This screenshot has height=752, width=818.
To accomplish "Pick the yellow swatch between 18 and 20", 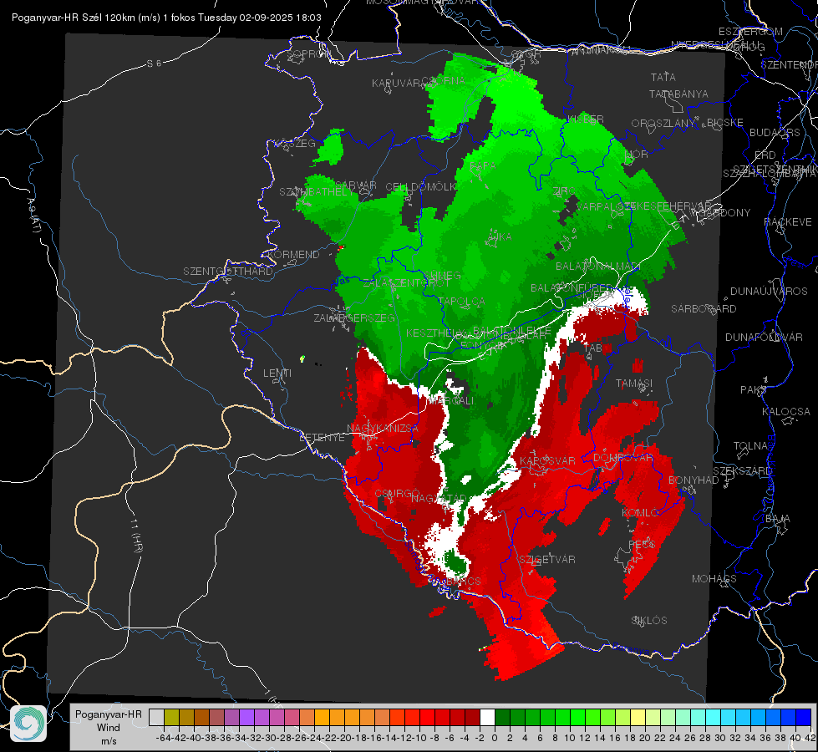I will [x=638, y=717].
